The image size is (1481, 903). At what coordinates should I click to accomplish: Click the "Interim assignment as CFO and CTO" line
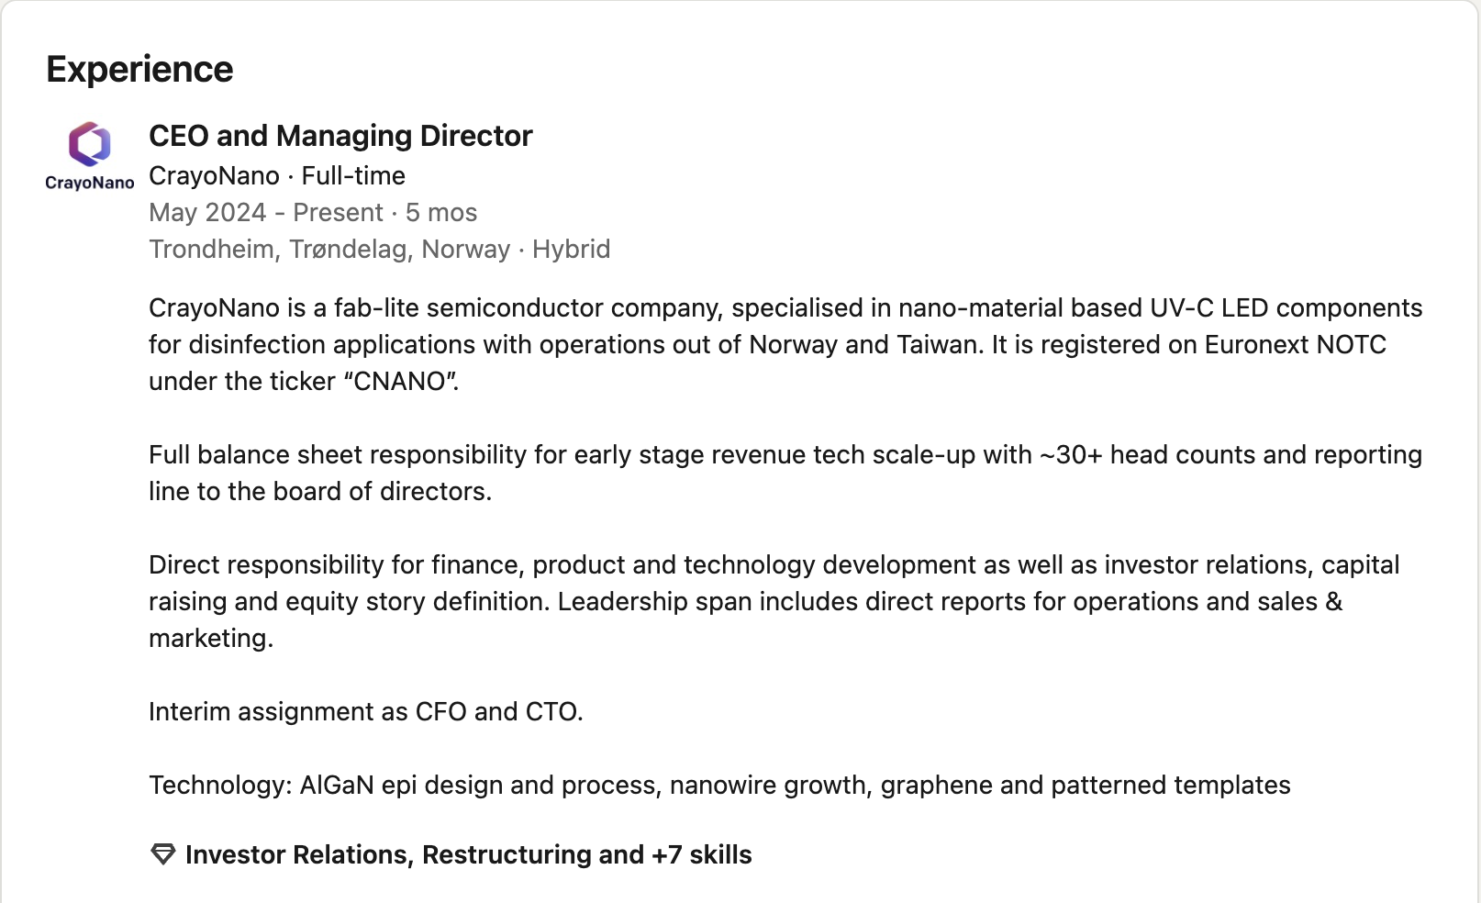tap(365, 711)
